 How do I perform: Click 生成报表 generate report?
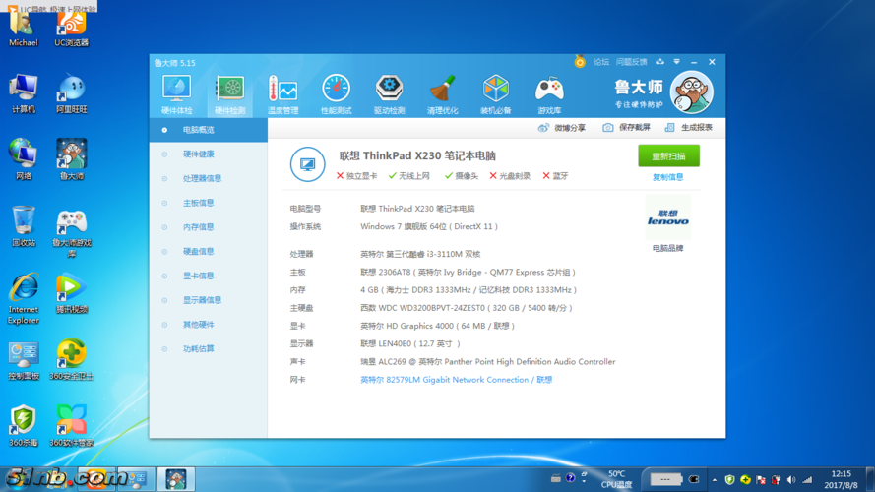[688, 128]
